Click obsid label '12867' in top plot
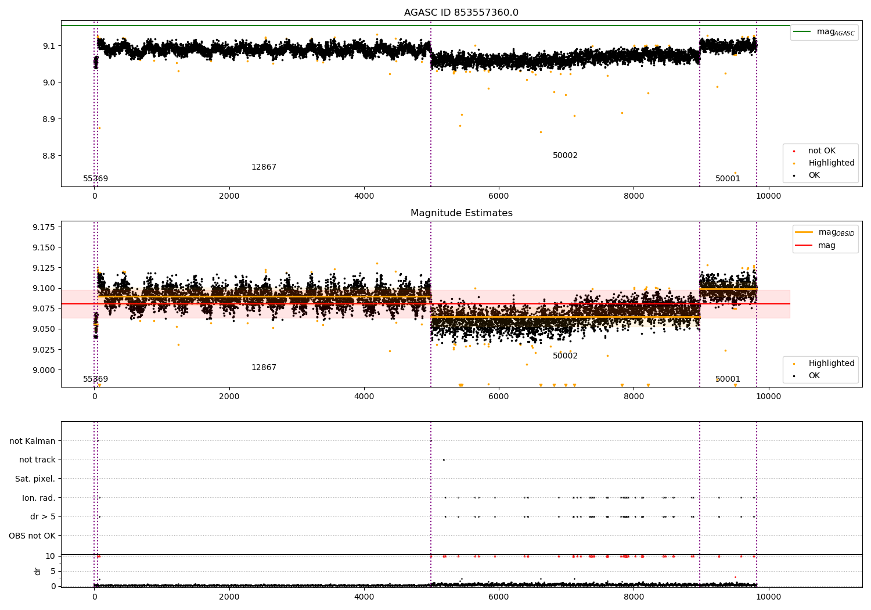Screen dimensions: 871x610 pos(264,167)
